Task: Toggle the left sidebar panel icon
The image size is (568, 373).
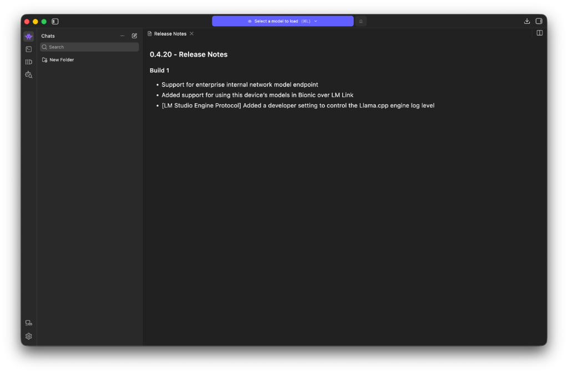Action: point(55,22)
